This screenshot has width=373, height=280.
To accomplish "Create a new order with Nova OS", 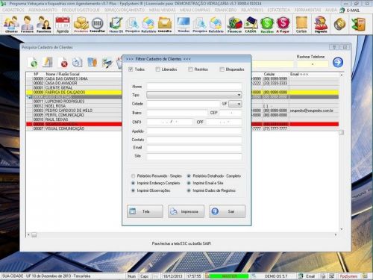I will [x=116, y=24].
